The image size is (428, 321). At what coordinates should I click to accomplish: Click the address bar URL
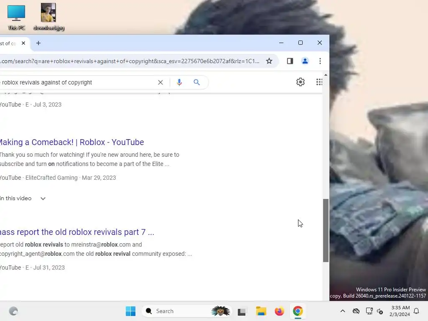[x=130, y=61]
